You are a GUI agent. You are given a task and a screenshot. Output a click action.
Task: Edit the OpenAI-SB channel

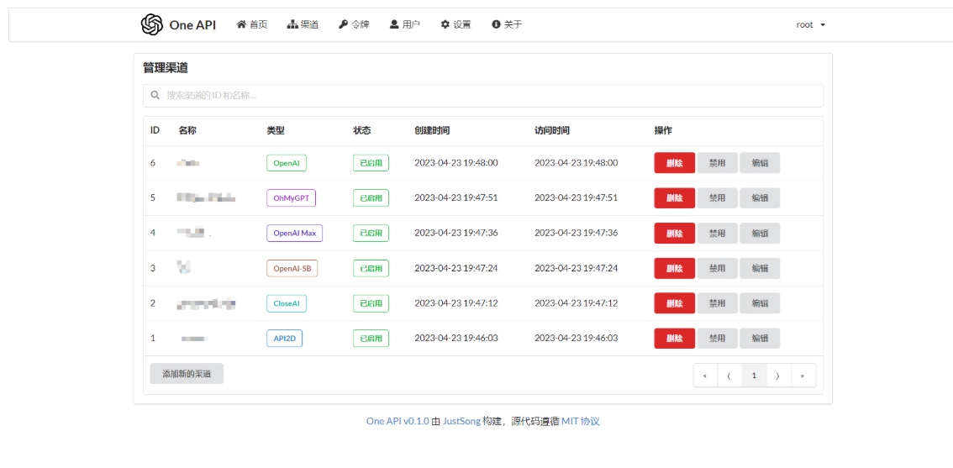tap(760, 268)
